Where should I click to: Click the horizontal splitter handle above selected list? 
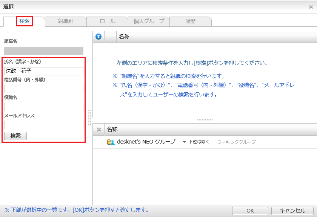coord(205,120)
